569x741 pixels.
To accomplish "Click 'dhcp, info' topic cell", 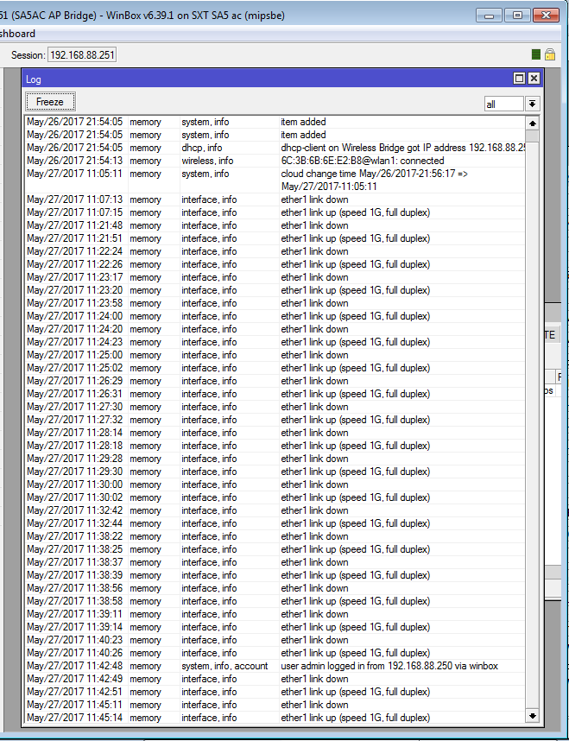I will click(x=202, y=148).
